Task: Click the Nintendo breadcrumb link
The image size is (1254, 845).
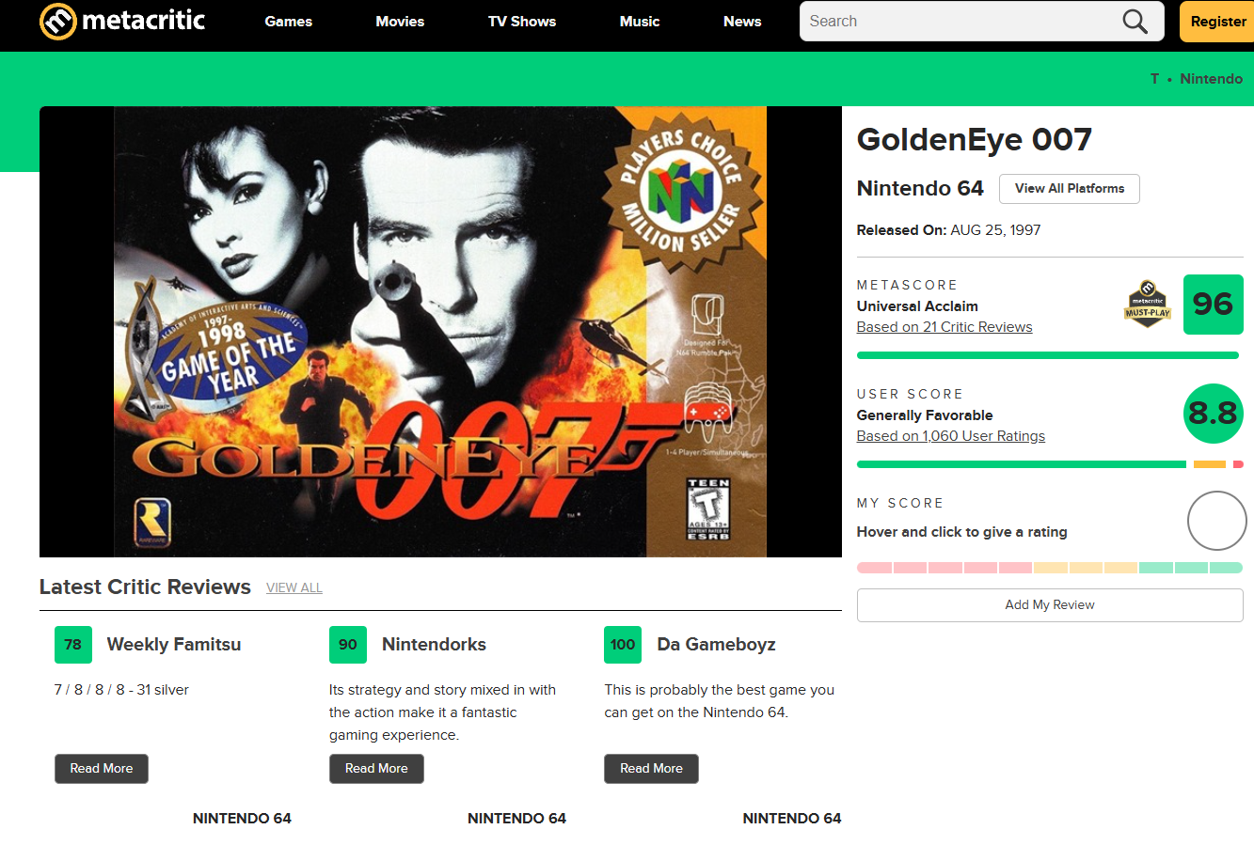Action: (x=1212, y=79)
